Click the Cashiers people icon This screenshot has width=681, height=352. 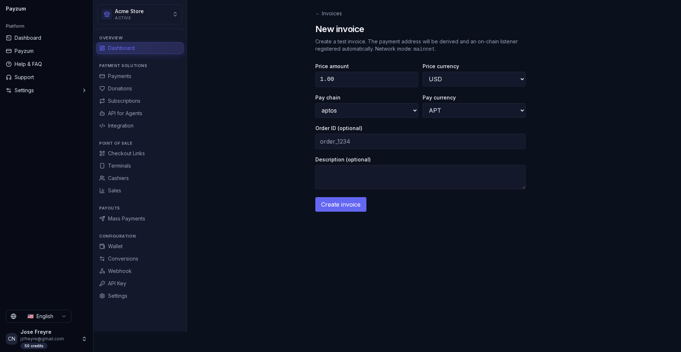point(102,178)
